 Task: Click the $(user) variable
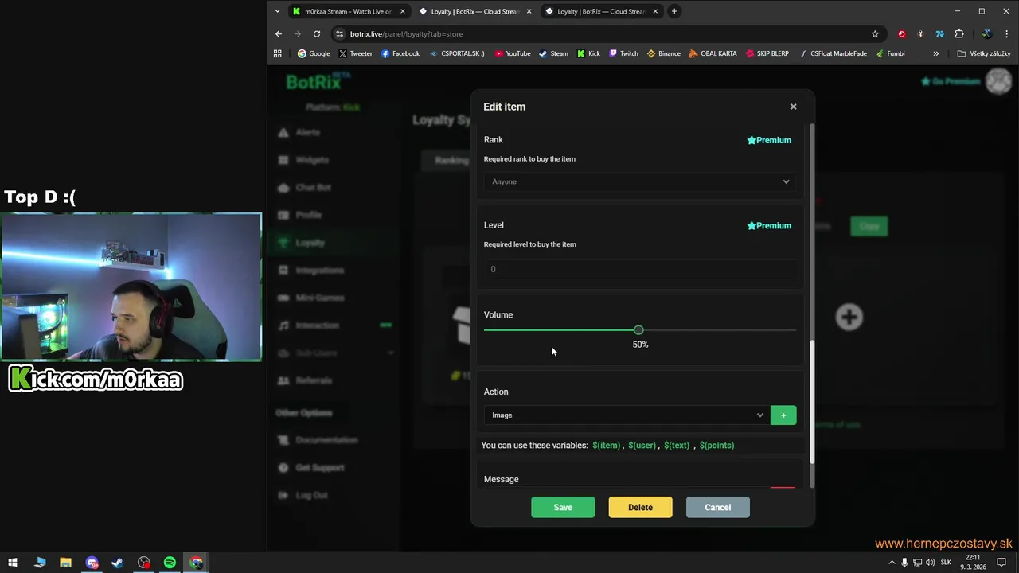642,446
